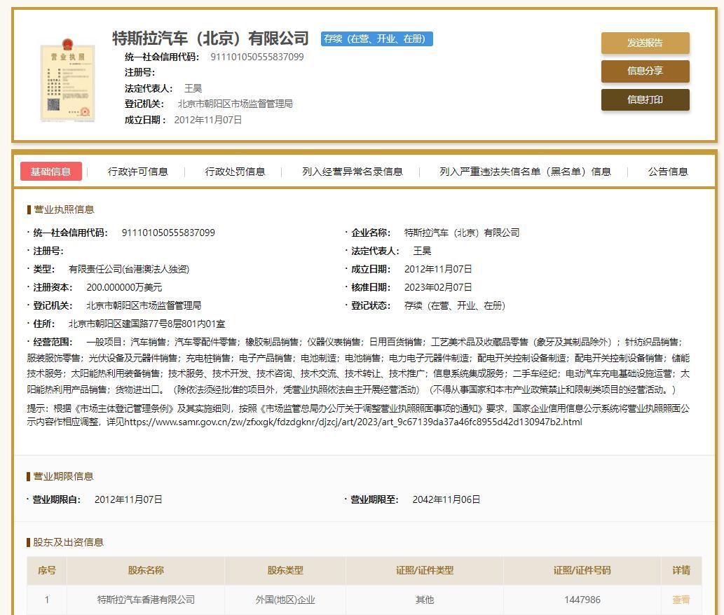
Task: Click the registered capital value 200.000000万美元
Action: [x=124, y=287]
